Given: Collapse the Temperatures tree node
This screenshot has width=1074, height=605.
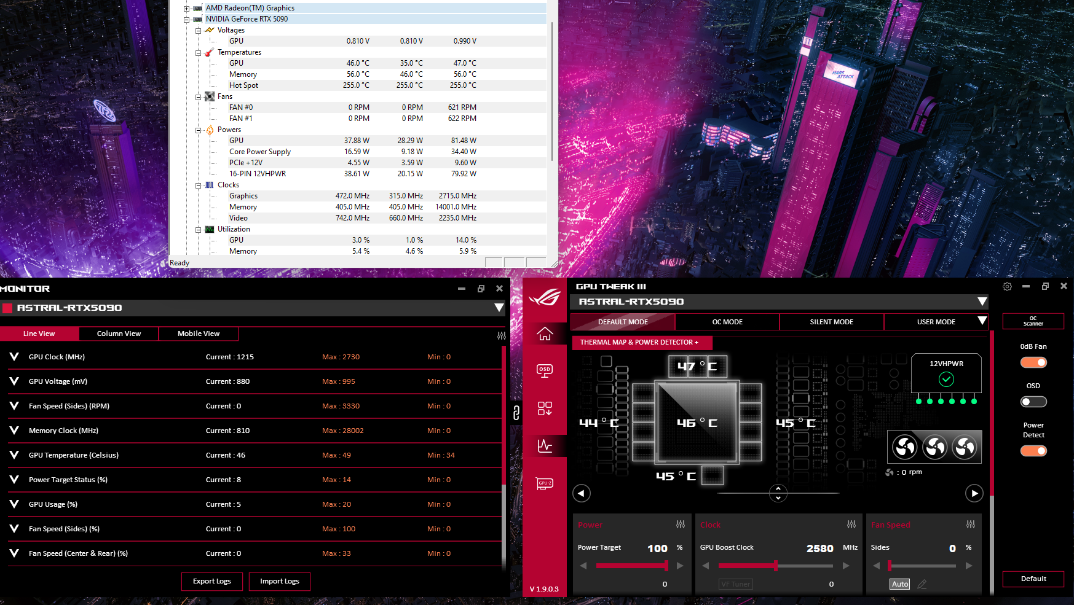Looking at the screenshot, I should tap(199, 53).
